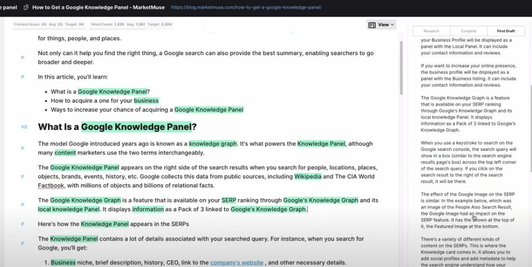This screenshot has height=267, width=532.
Task: Click the editor's vertical scrollbar
Action: (x=401, y=67)
